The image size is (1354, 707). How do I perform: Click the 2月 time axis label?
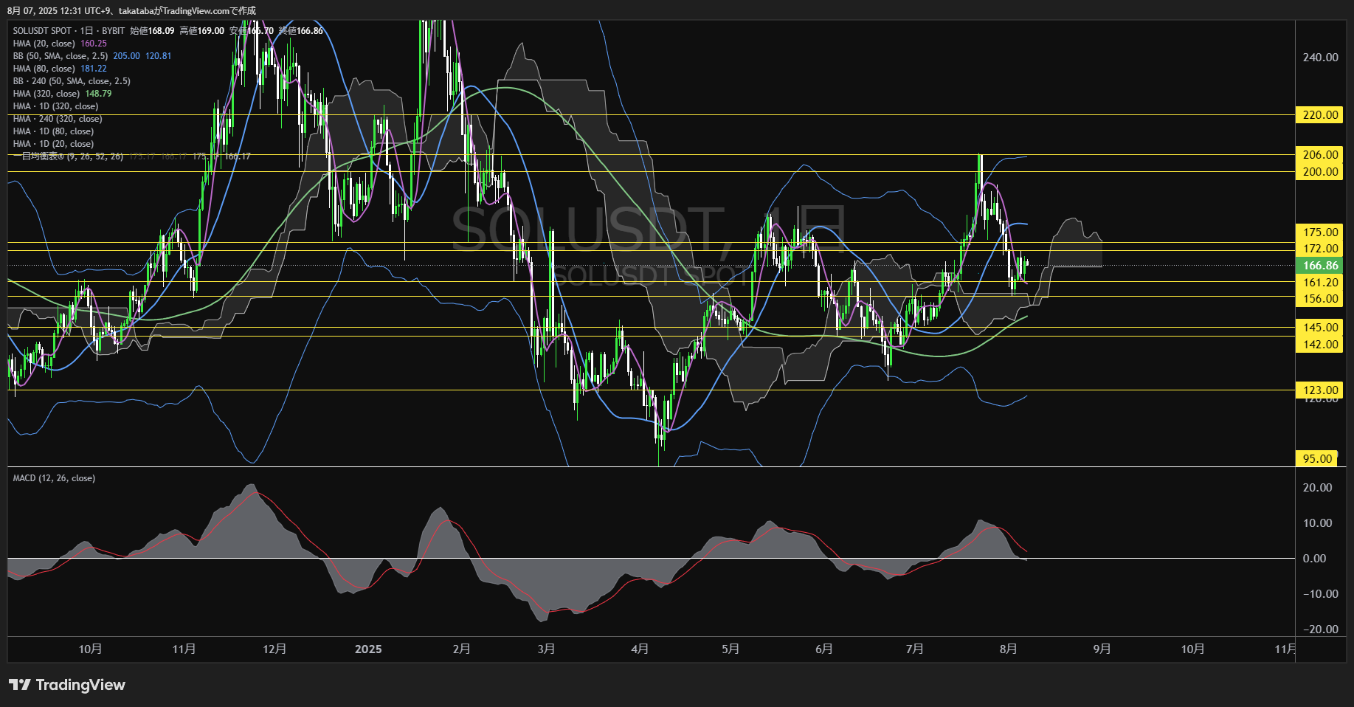[x=461, y=649]
